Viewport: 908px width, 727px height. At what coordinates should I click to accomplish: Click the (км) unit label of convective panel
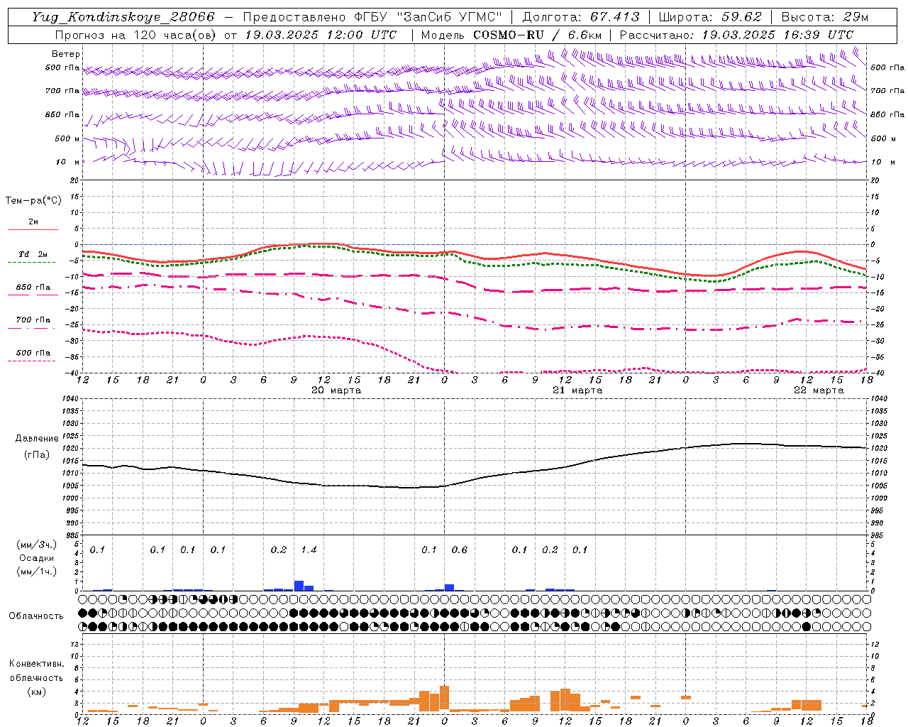36,692
